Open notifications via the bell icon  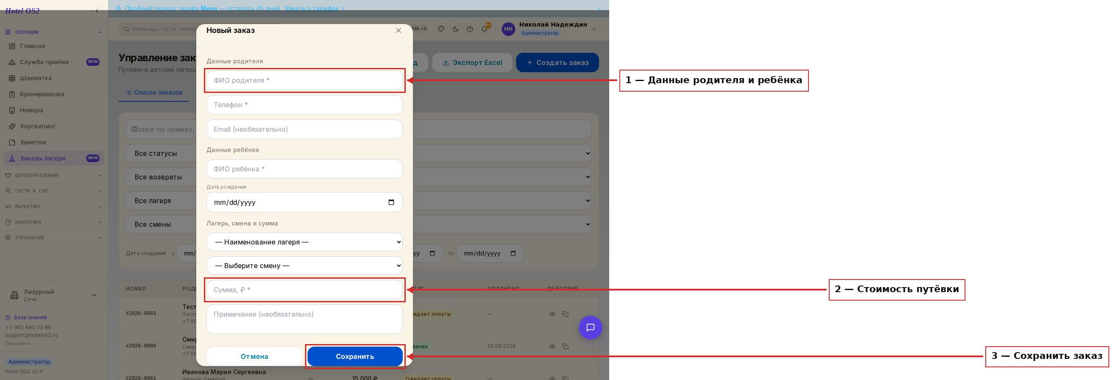[x=484, y=29]
